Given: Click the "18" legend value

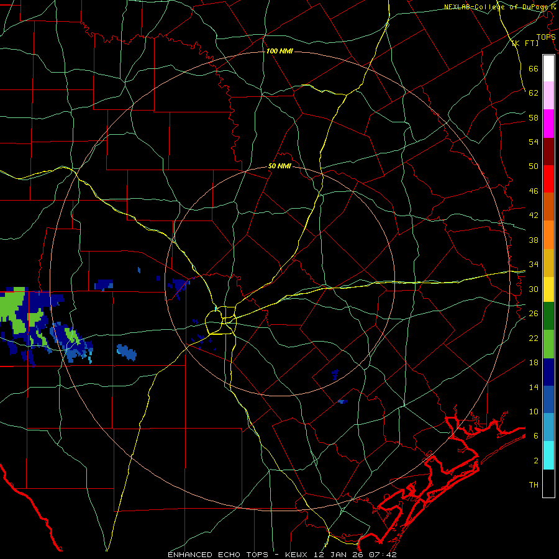Looking at the screenshot, I should [x=534, y=363].
